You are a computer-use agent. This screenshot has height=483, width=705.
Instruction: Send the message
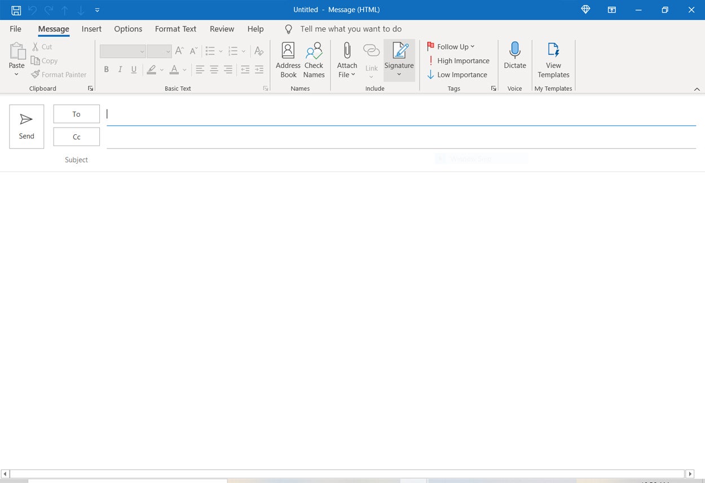27,126
